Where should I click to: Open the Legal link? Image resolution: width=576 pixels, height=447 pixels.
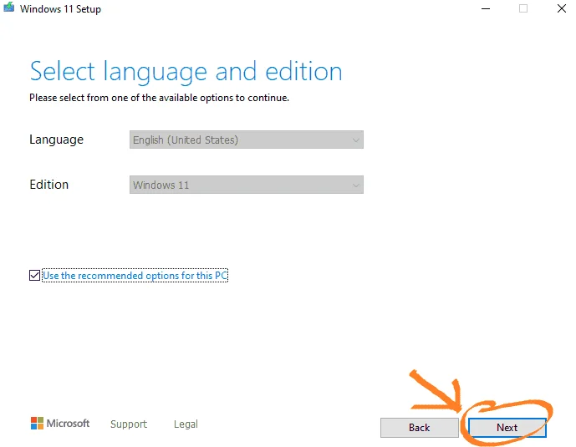(x=186, y=424)
